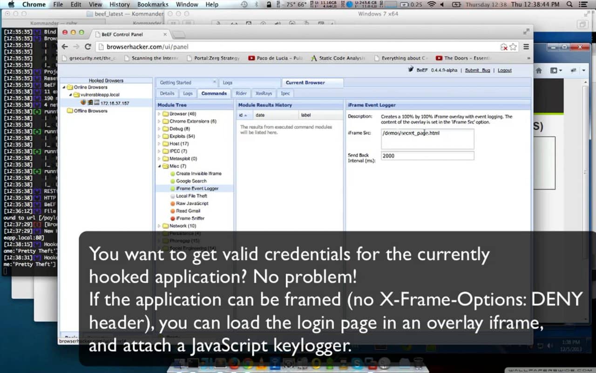This screenshot has width=596, height=373.
Task: Open the Portal:Zerg Strategy bookmark
Action: pos(213,58)
